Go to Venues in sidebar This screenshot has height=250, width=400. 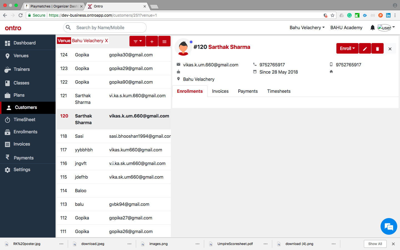pyautogui.click(x=28, y=56)
